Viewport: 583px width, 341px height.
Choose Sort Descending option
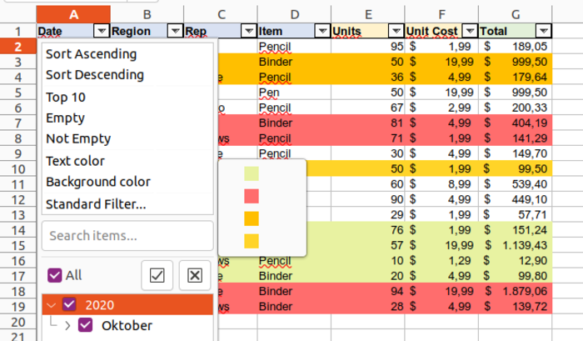pyautogui.click(x=94, y=75)
